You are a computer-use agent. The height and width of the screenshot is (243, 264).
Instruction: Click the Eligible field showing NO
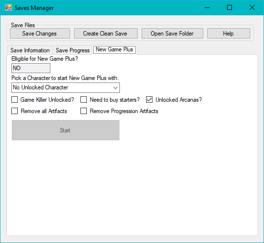[x=31, y=68]
